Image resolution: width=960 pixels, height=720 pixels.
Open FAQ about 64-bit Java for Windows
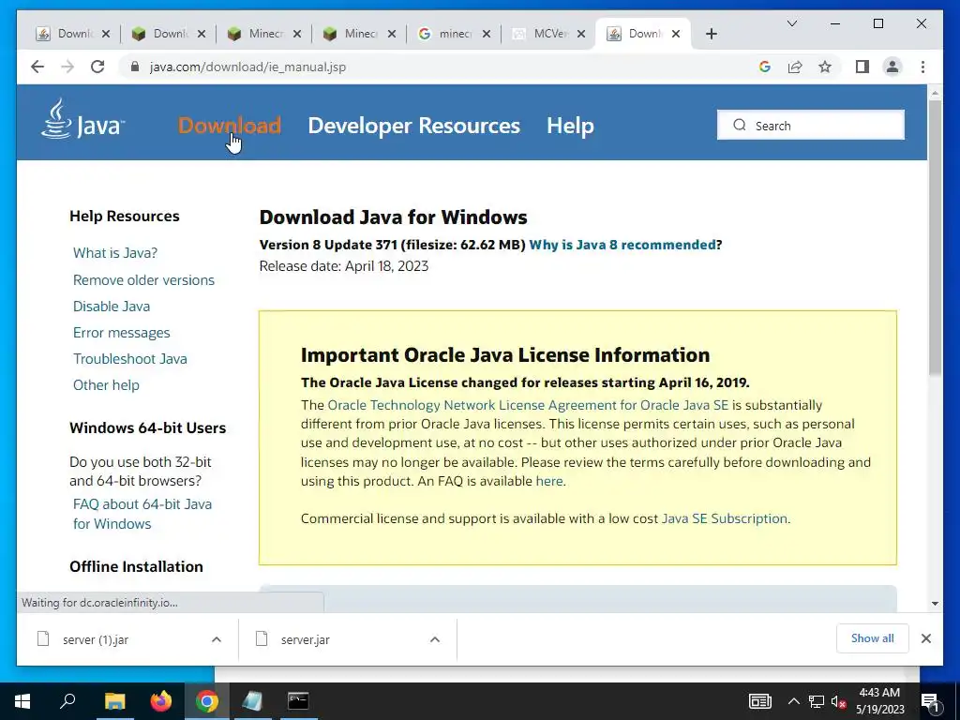(142, 514)
